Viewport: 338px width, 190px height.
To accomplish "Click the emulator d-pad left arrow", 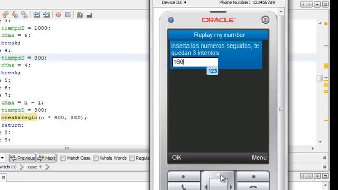I will pos(206,187).
